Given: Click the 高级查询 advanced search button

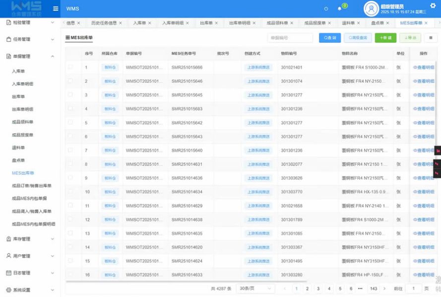Looking at the screenshot, I should [358, 38].
